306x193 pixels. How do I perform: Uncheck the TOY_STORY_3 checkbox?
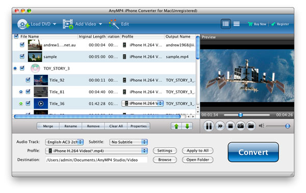coord(22,68)
